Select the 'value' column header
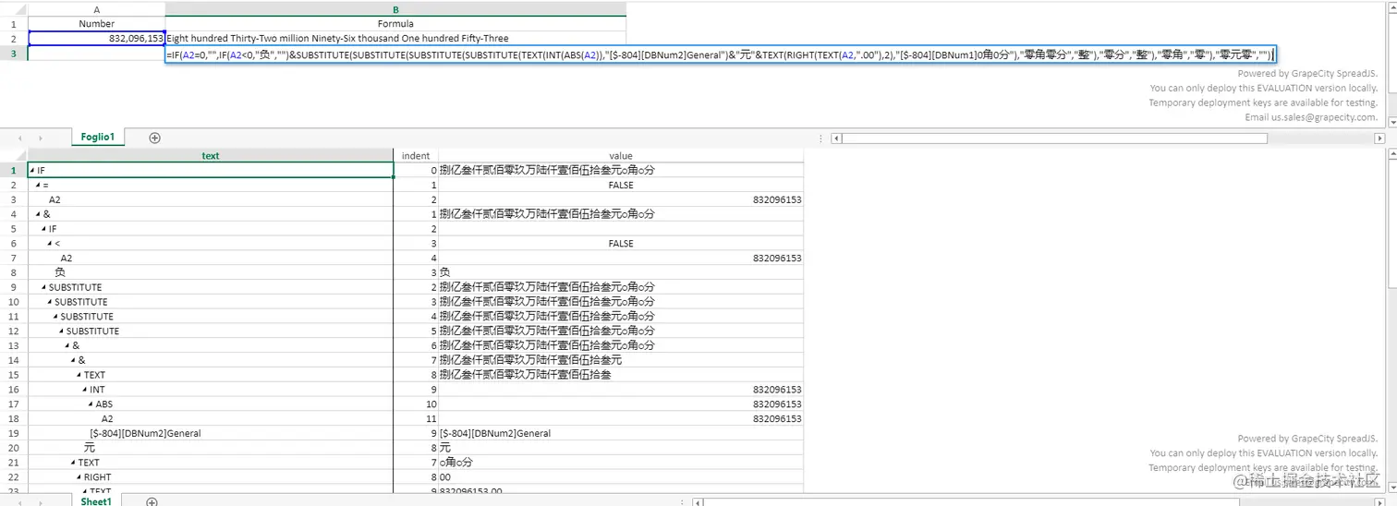This screenshot has height=506, width=1397. tap(621, 156)
